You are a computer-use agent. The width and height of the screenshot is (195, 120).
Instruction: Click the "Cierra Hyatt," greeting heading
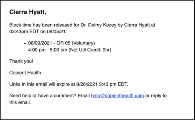[28, 12]
